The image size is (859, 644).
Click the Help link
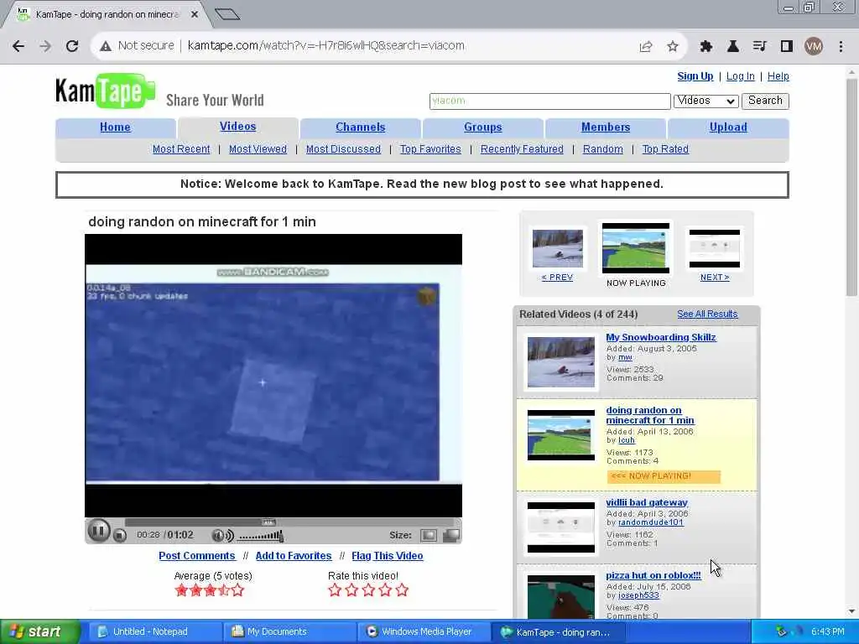pyautogui.click(x=778, y=76)
